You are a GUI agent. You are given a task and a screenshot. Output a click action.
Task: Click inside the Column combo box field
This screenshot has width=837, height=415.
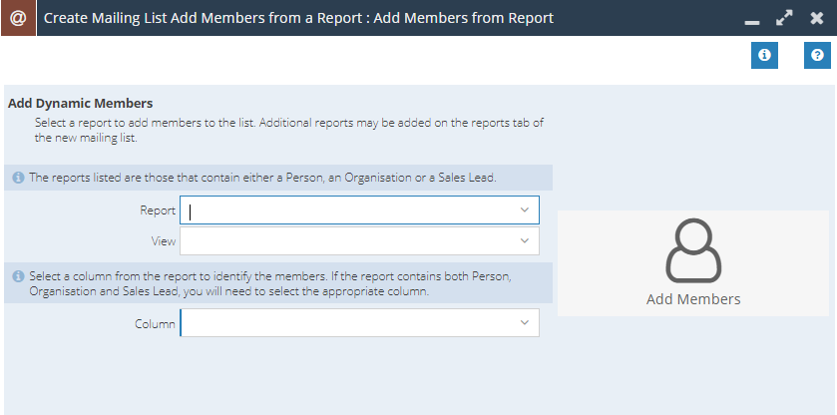coord(359,322)
